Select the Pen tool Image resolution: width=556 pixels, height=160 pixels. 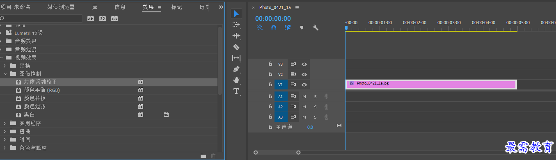point(236,69)
